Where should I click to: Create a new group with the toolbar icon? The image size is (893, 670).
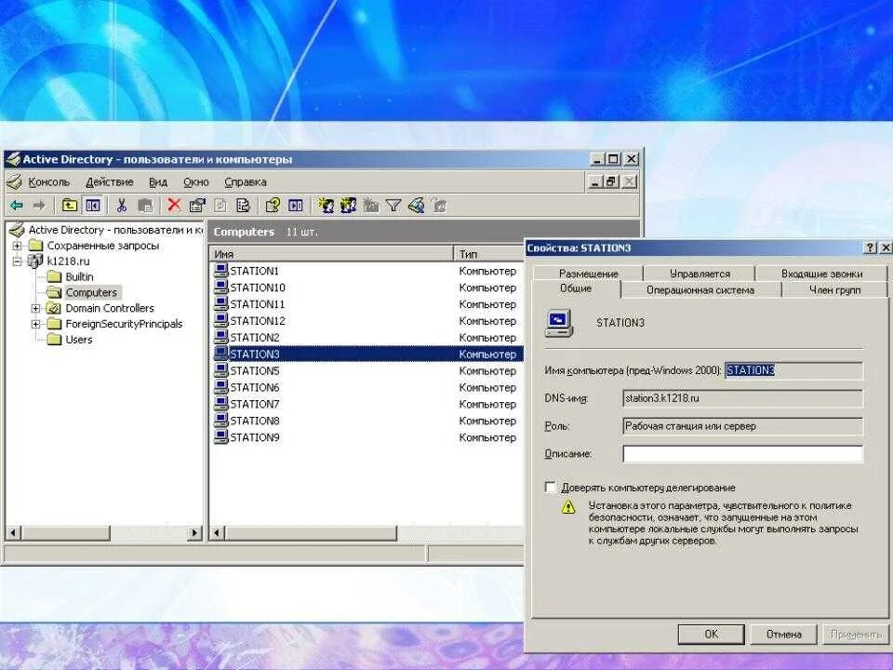(x=348, y=205)
